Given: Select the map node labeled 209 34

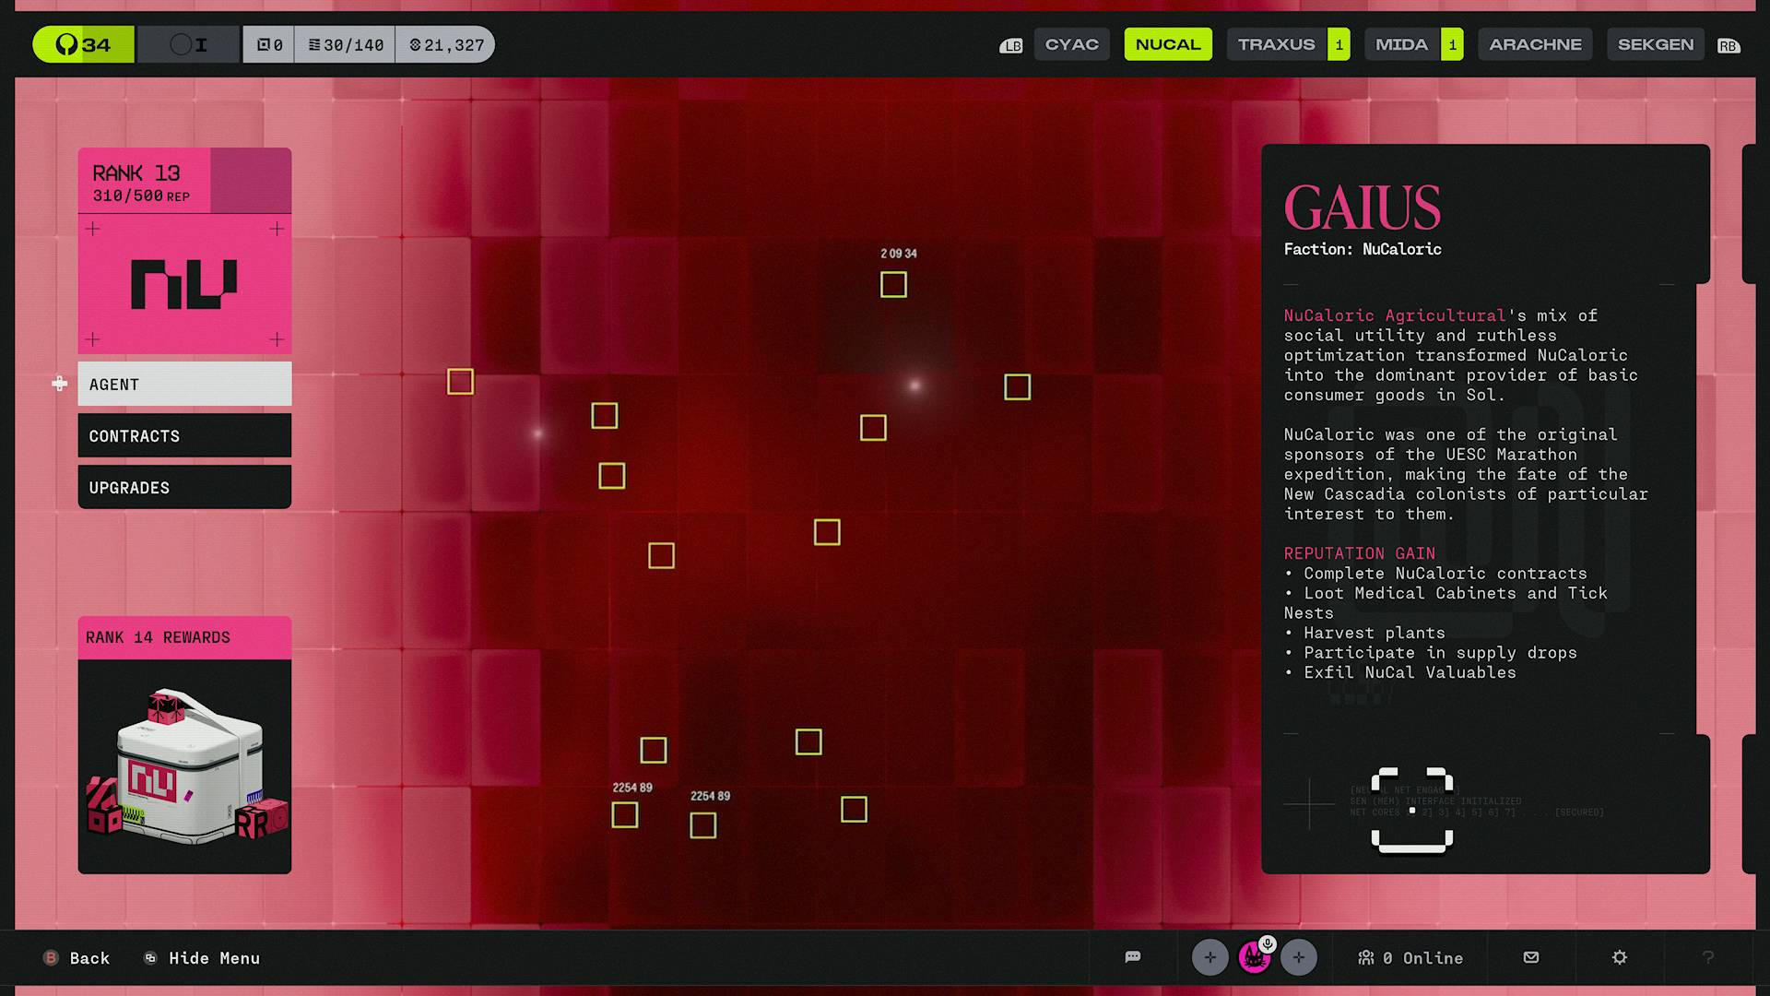Looking at the screenshot, I should (893, 284).
